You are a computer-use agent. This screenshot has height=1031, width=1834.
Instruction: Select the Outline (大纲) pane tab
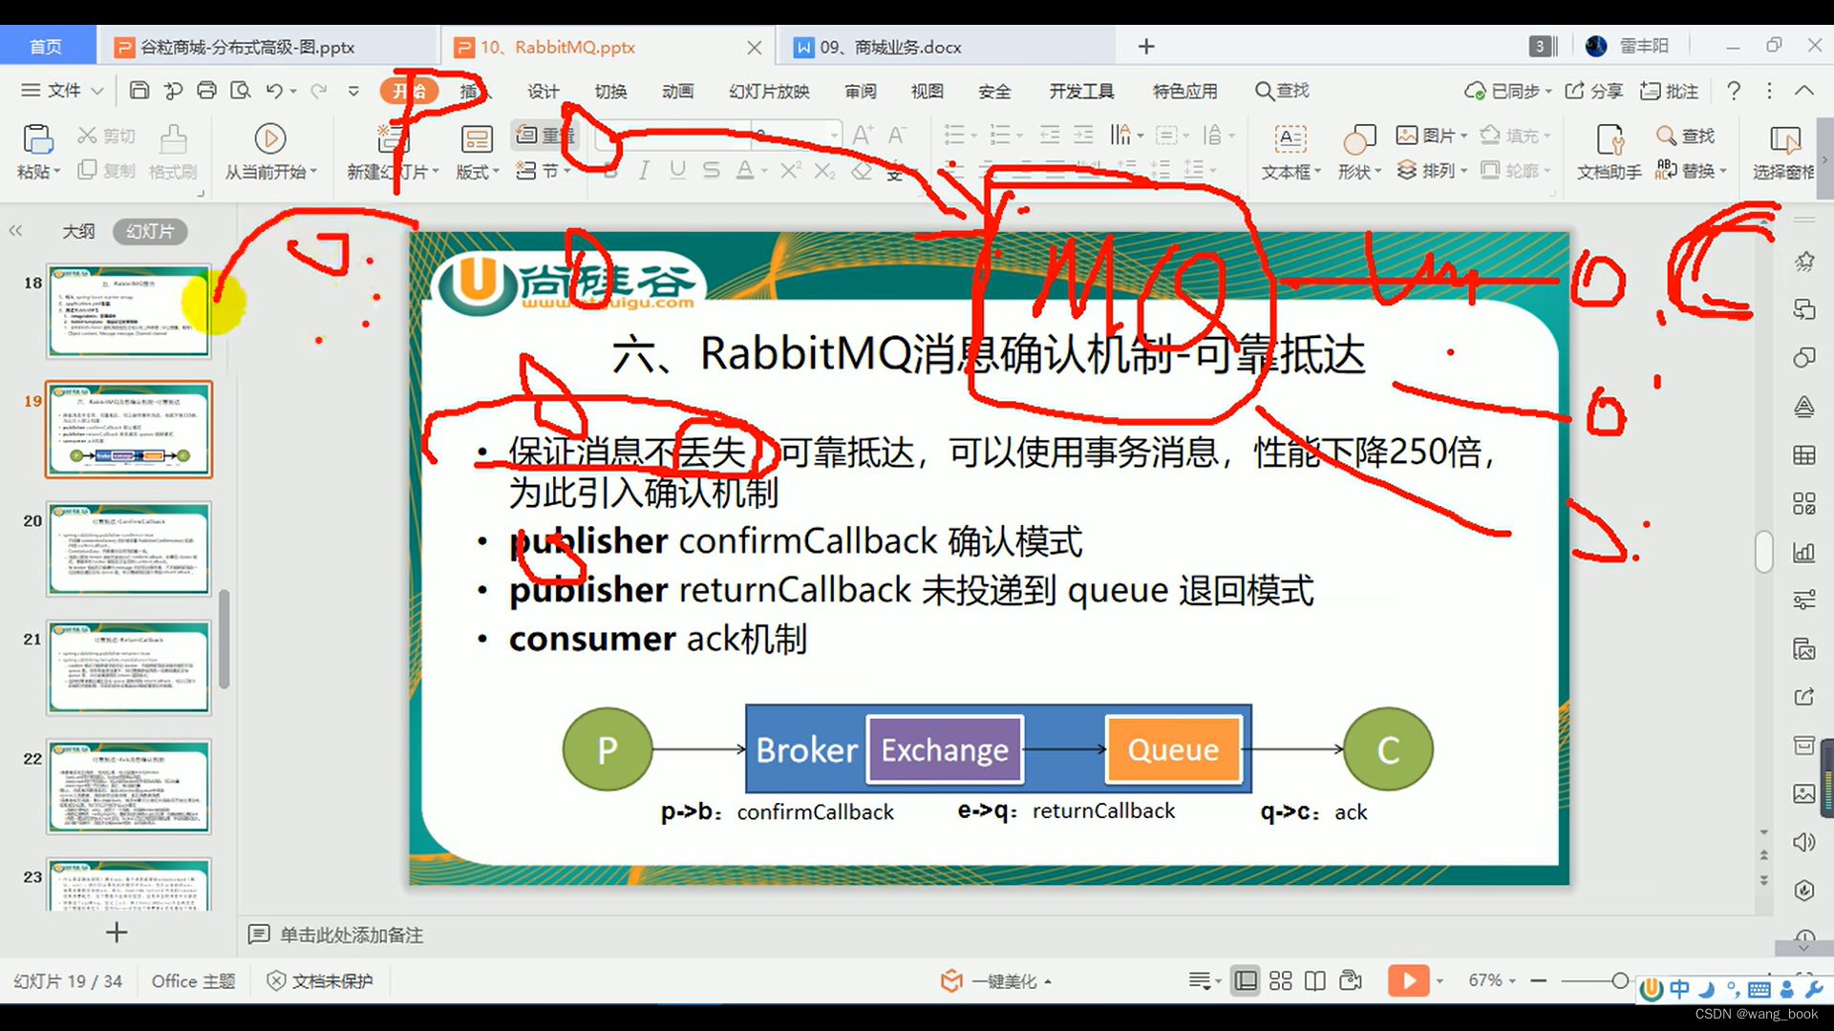click(78, 231)
